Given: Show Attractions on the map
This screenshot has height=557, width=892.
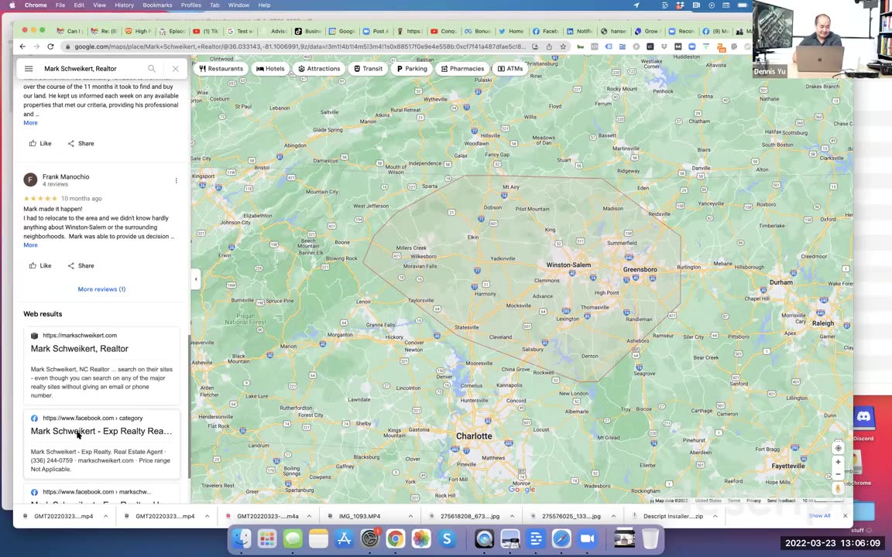Looking at the screenshot, I should (319, 69).
